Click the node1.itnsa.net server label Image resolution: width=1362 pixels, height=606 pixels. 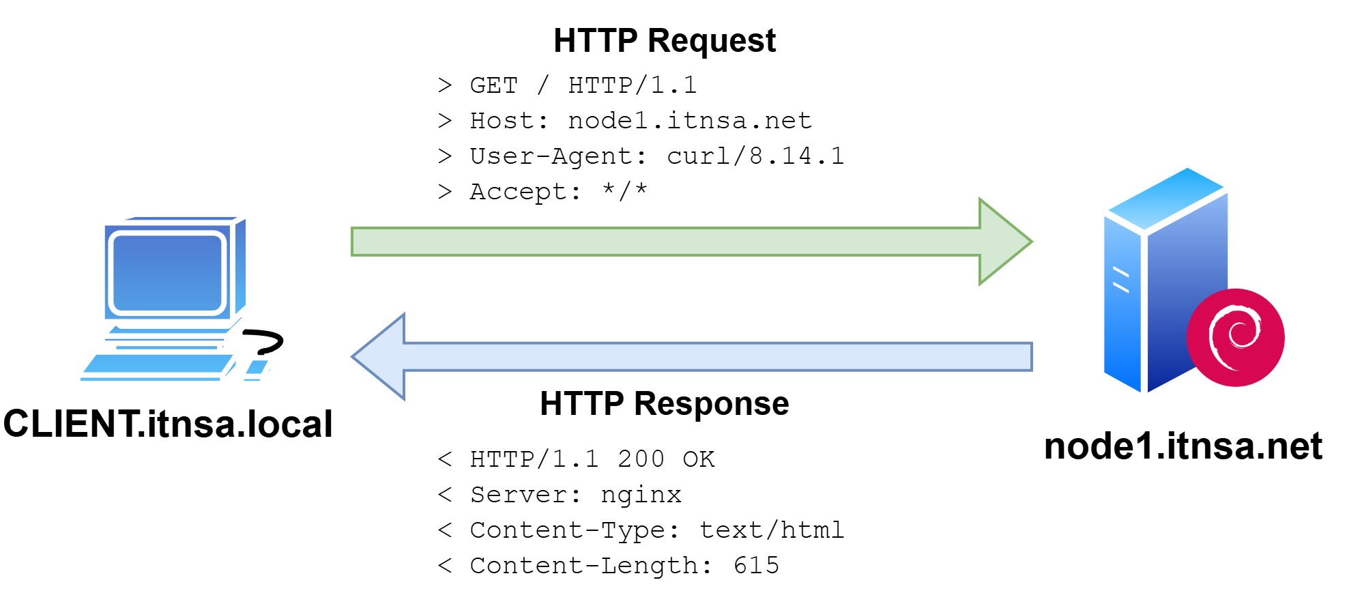pos(1183,446)
